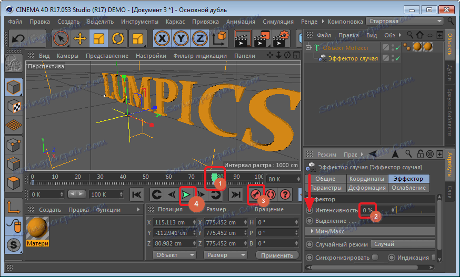Screen dimensions: 460x277
Task: Toggle Эффектор случая enable checkmark
Action: tap(397, 58)
